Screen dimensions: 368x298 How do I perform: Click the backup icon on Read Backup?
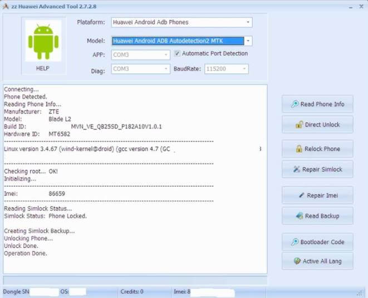tap(299, 216)
